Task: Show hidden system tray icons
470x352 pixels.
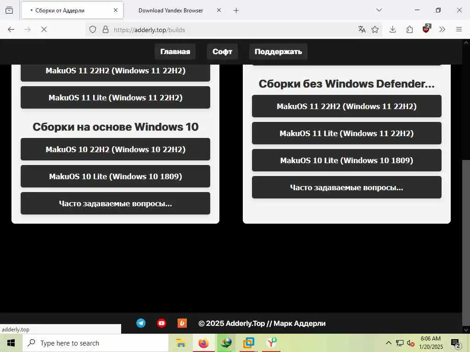Action: (388, 343)
